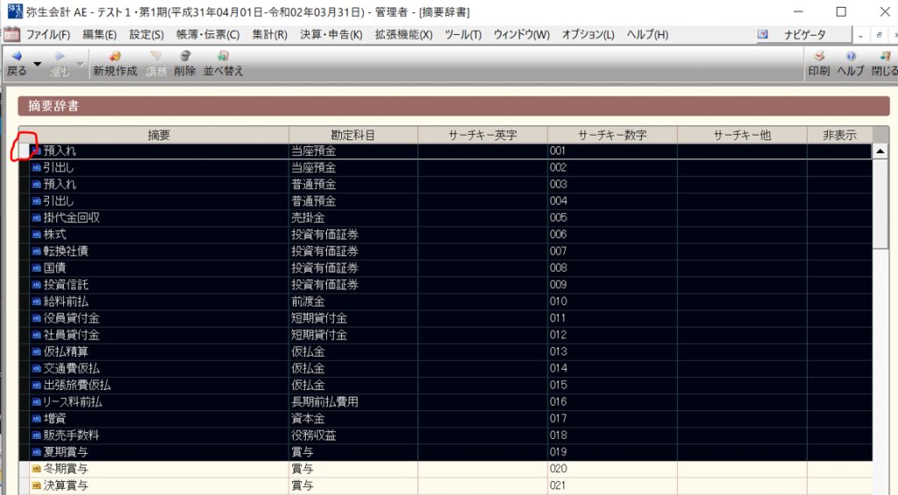Click the ナビゲータ button

pyautogui.click(x=802, y=35)
